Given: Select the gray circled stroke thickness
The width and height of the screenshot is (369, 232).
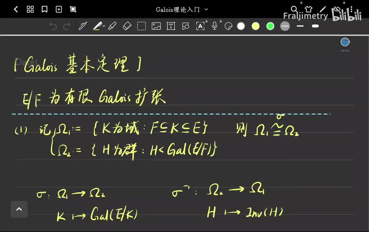Looking at the screenshot, I should (285, 26).
